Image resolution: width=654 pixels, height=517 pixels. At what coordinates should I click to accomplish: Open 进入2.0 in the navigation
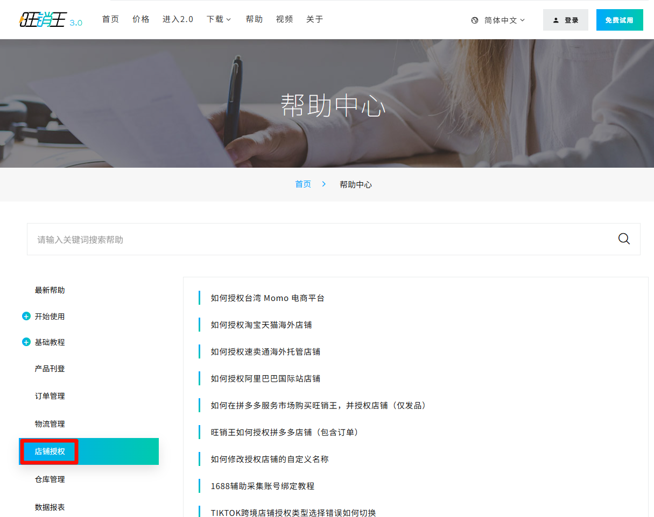[x=178, y=19]
